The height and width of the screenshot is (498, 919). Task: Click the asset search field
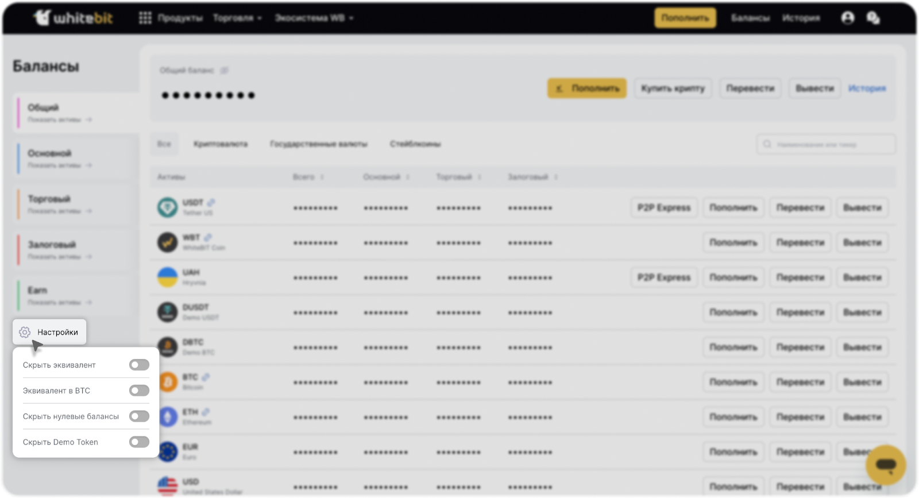pyautogui.click(x=826, y=144)
